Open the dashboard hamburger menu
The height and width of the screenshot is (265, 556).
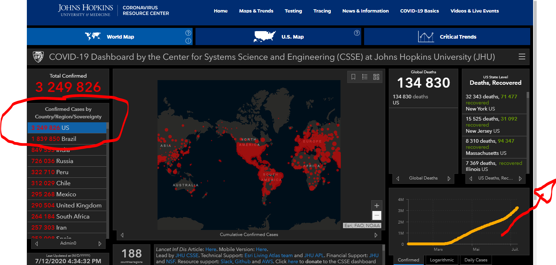coord(522,57)
